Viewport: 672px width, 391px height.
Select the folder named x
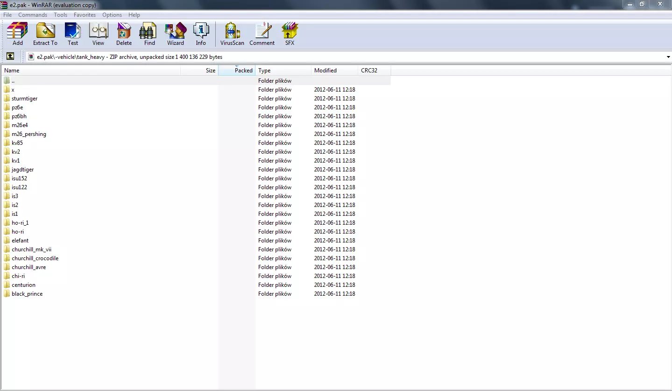click(x=13, y=90)
